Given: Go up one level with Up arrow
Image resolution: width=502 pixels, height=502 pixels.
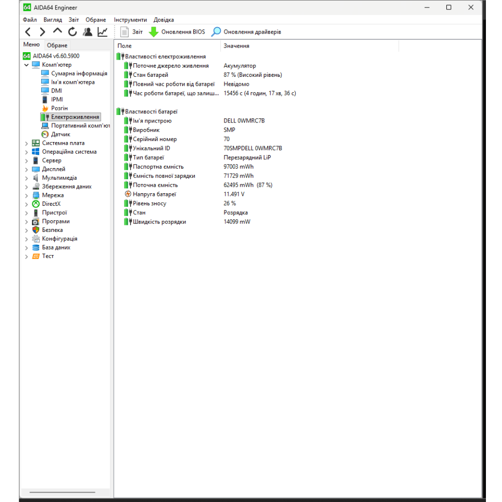Looking at the screenshot, I should pos(58,32).
